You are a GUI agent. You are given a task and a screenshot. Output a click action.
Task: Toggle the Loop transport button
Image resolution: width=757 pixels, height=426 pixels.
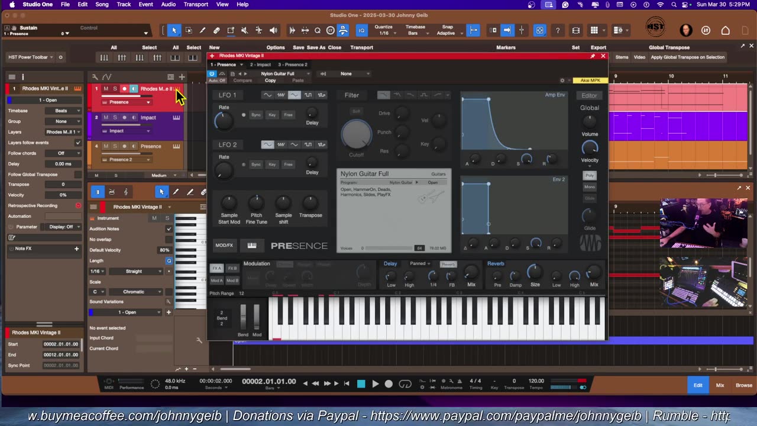[x=405, y=384]
